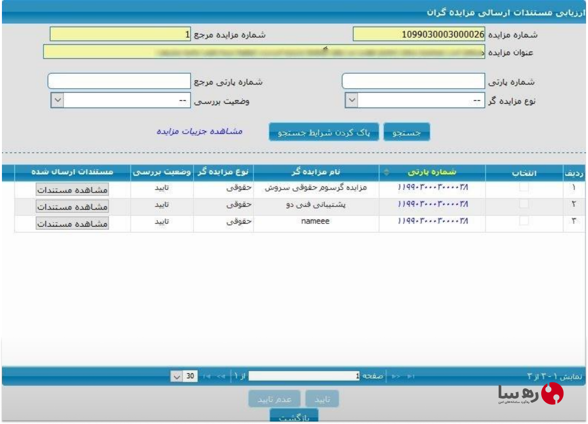Click the جستجو search button
The height and width of the screenshot is (424, 588).
[x=406, y=132]
